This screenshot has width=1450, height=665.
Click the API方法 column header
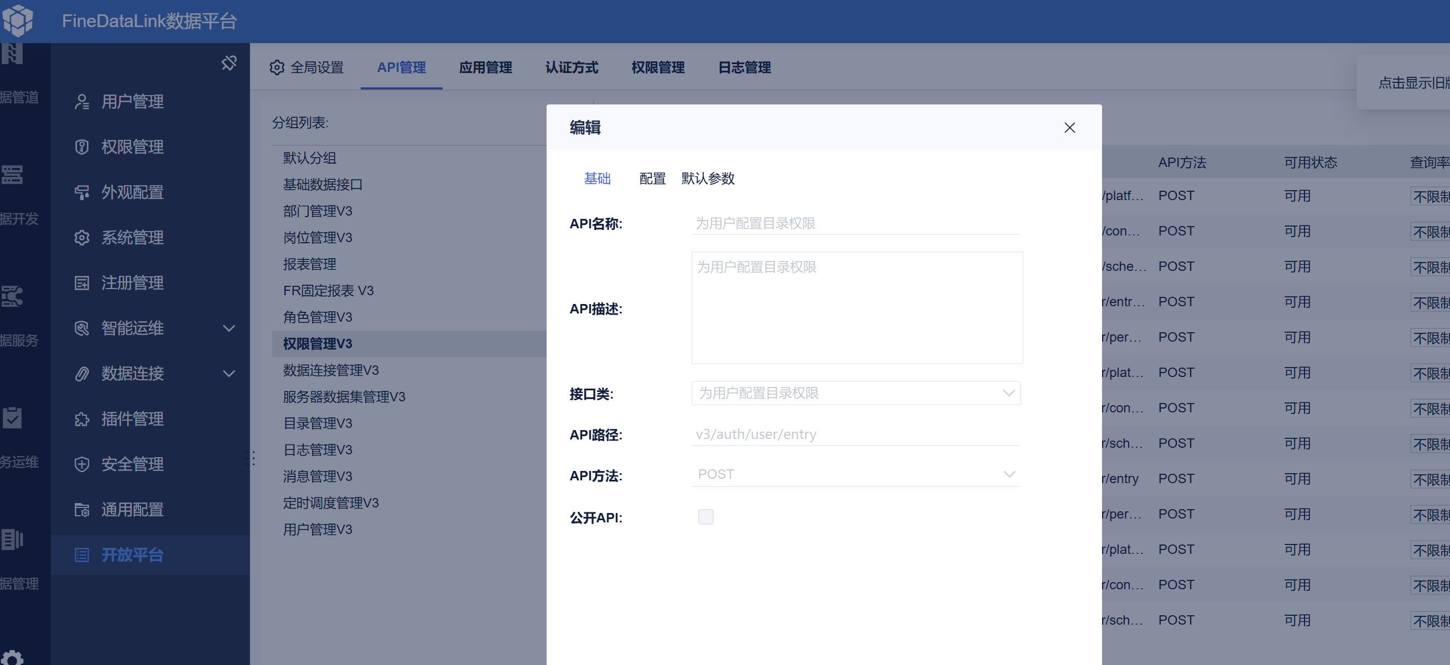pos(1182,163)
